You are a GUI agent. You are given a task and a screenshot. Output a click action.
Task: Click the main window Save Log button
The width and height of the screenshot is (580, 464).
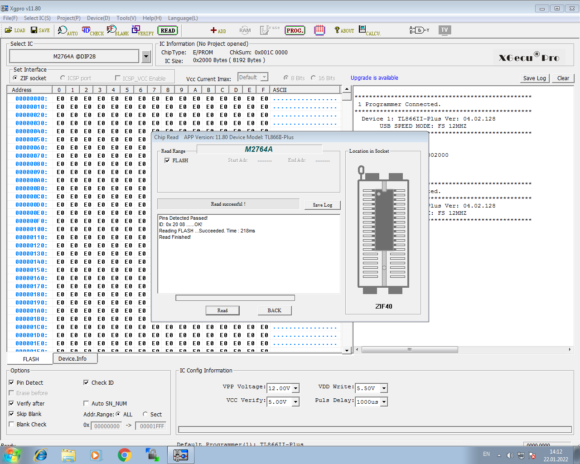click(535, 78)
